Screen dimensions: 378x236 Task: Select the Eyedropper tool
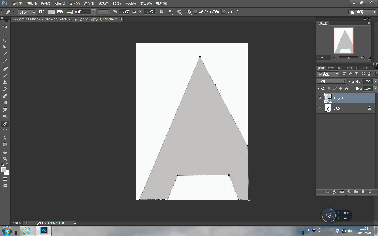[x=5, y=61]
